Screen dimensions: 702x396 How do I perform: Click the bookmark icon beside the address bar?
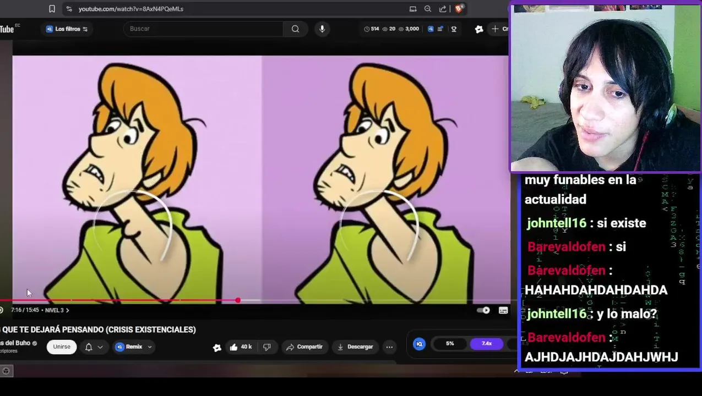coord(52,9)
